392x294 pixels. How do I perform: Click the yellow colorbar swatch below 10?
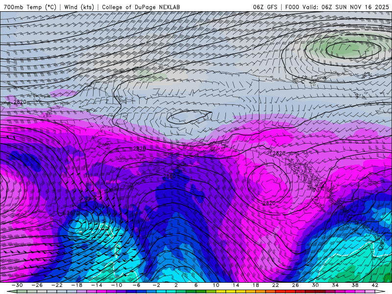pyautogui.click(x=221, y=292)
